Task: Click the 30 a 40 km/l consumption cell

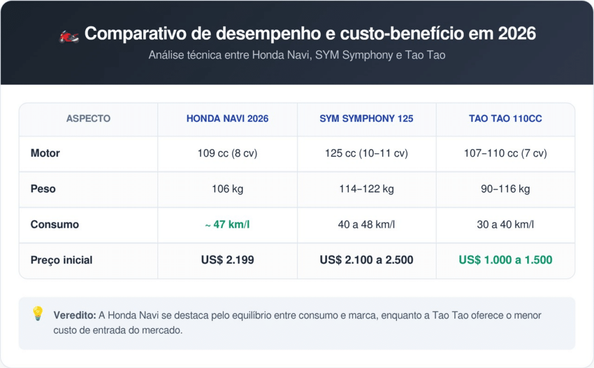Action: click(505, 225)
